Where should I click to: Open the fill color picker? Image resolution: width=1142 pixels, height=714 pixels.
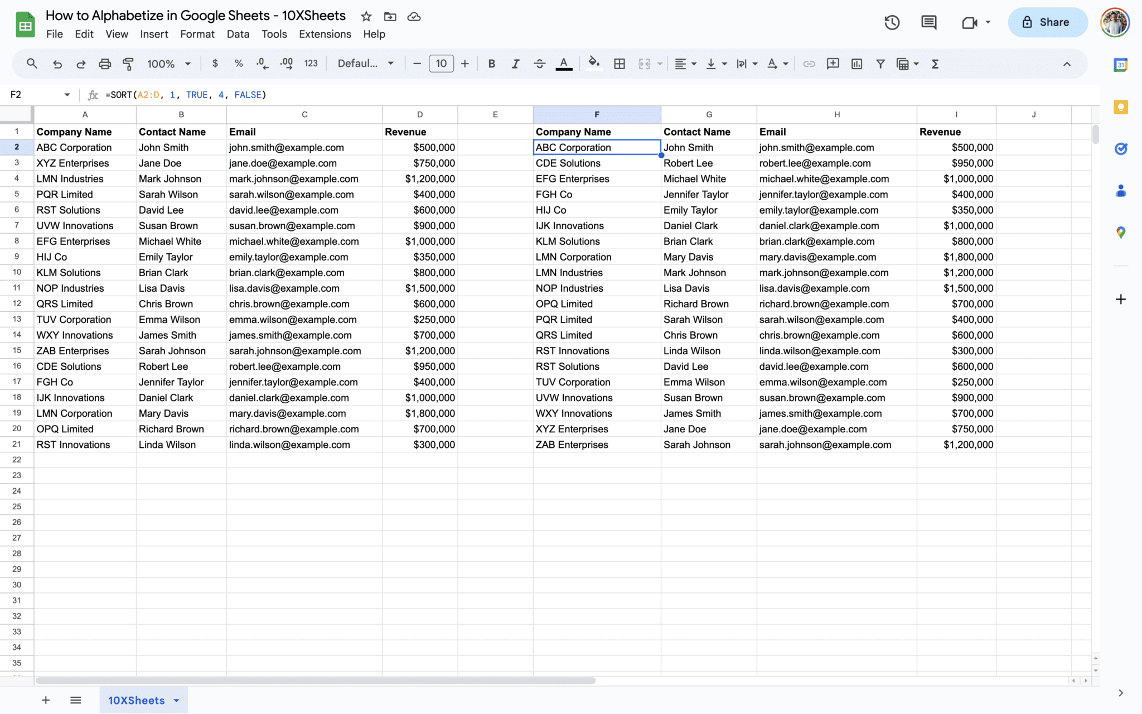(594, 64)
